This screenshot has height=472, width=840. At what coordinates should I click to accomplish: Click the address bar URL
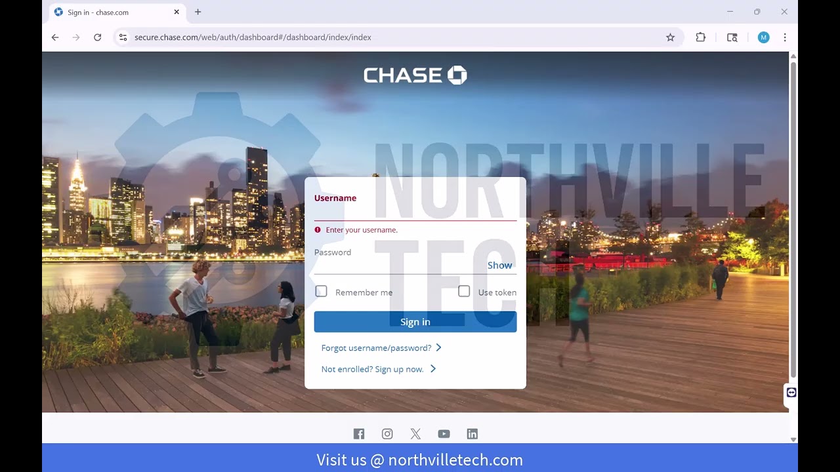point(253,37)
